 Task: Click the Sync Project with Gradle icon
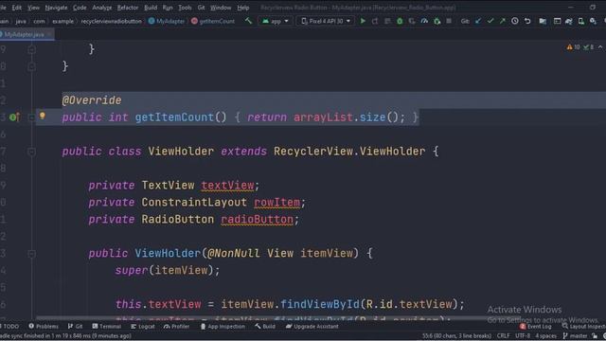568,21
